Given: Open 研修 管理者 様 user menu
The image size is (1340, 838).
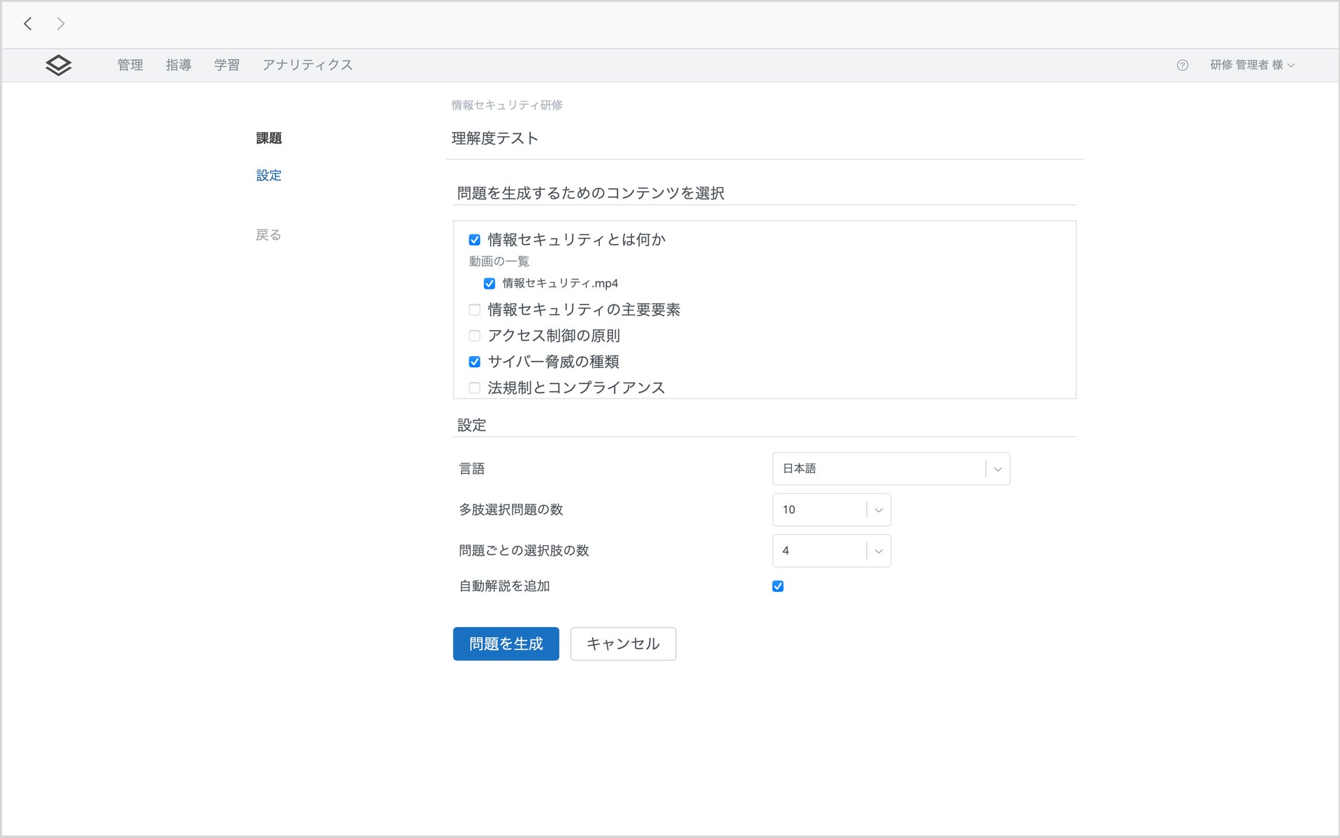Looking at the screenshot, I should pyautogui.click(x=1252, y=65).
